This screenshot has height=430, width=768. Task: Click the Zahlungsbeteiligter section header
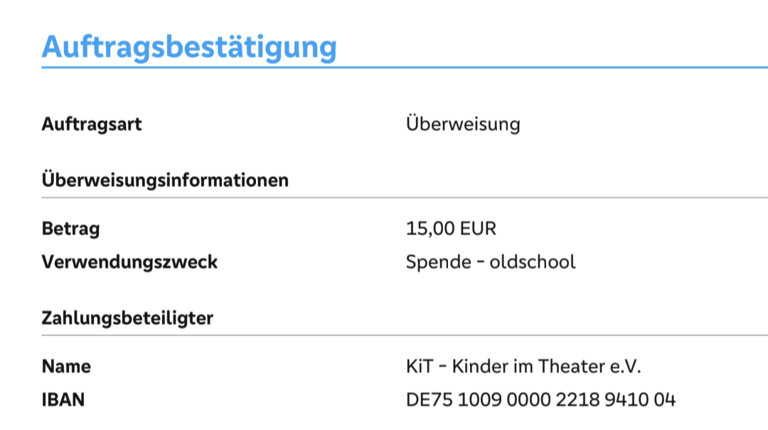[127, 318]
